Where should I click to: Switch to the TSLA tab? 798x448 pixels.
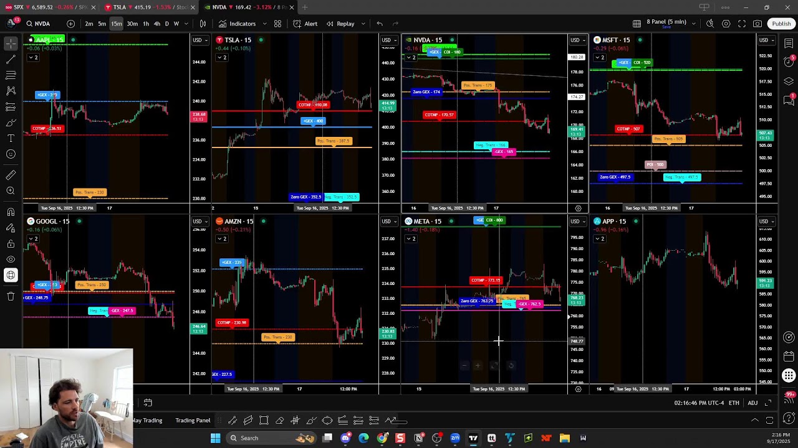(150, 7)
